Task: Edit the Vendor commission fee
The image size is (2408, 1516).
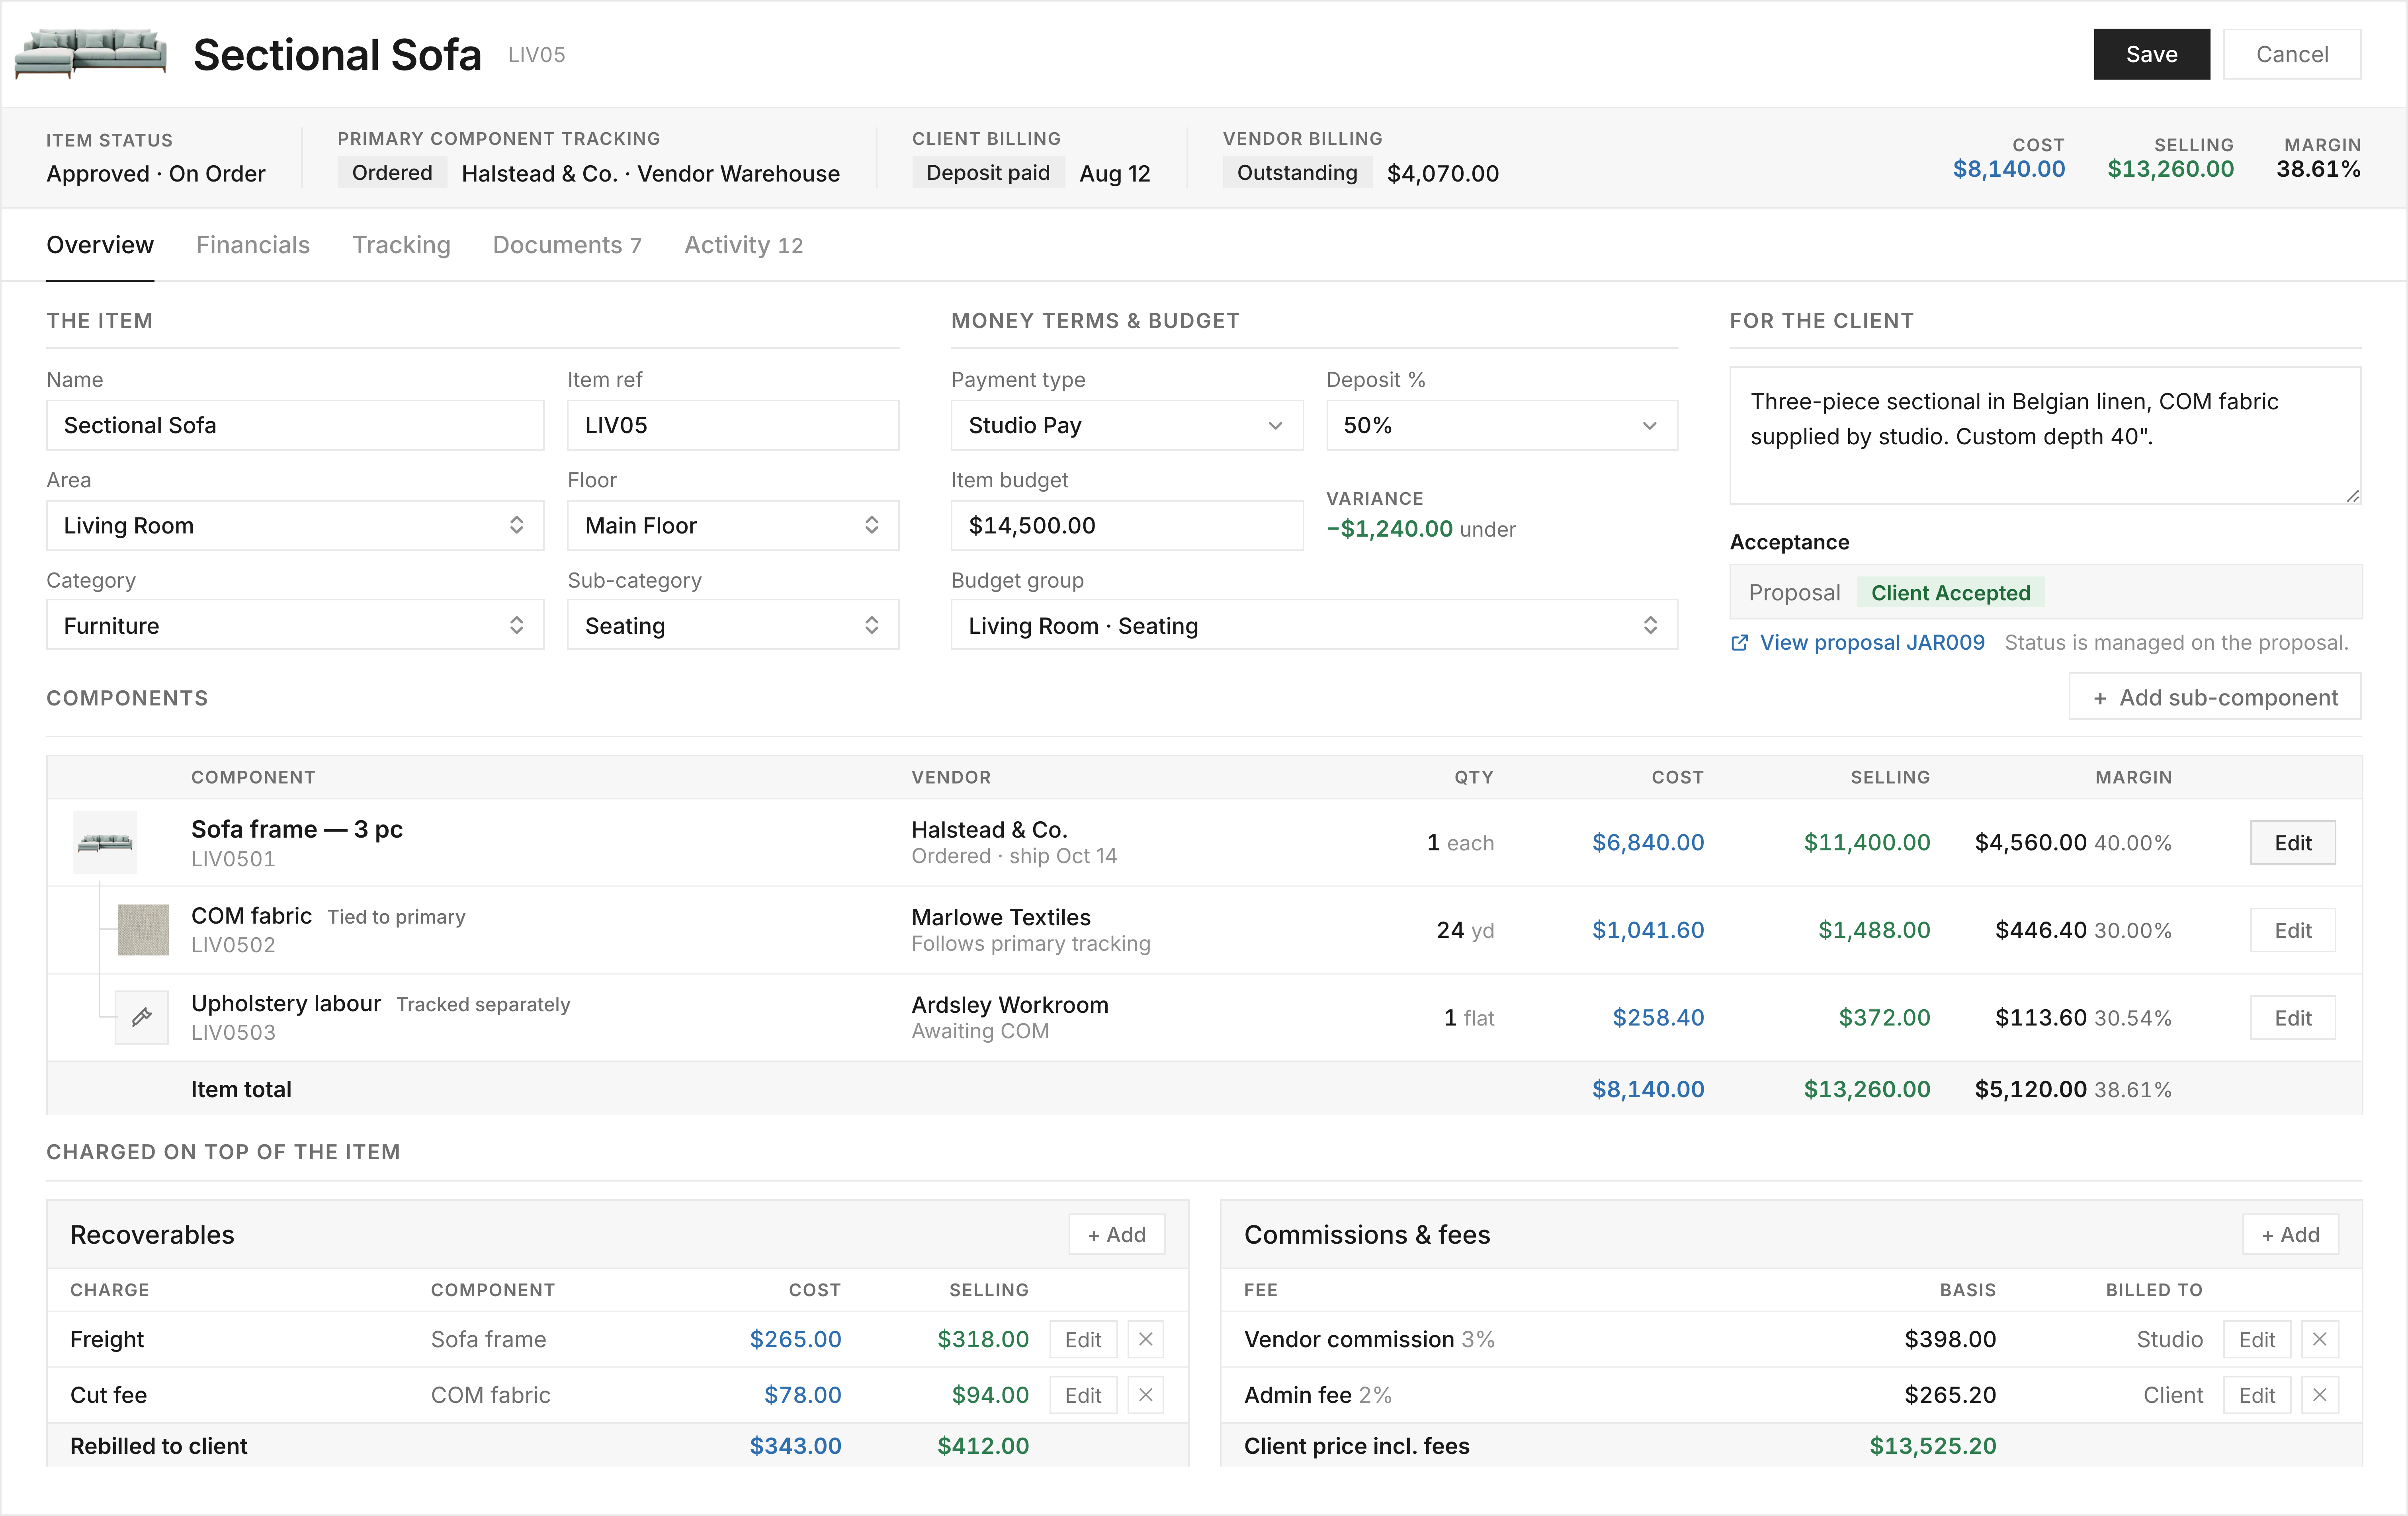Action: [2257, 1339]
